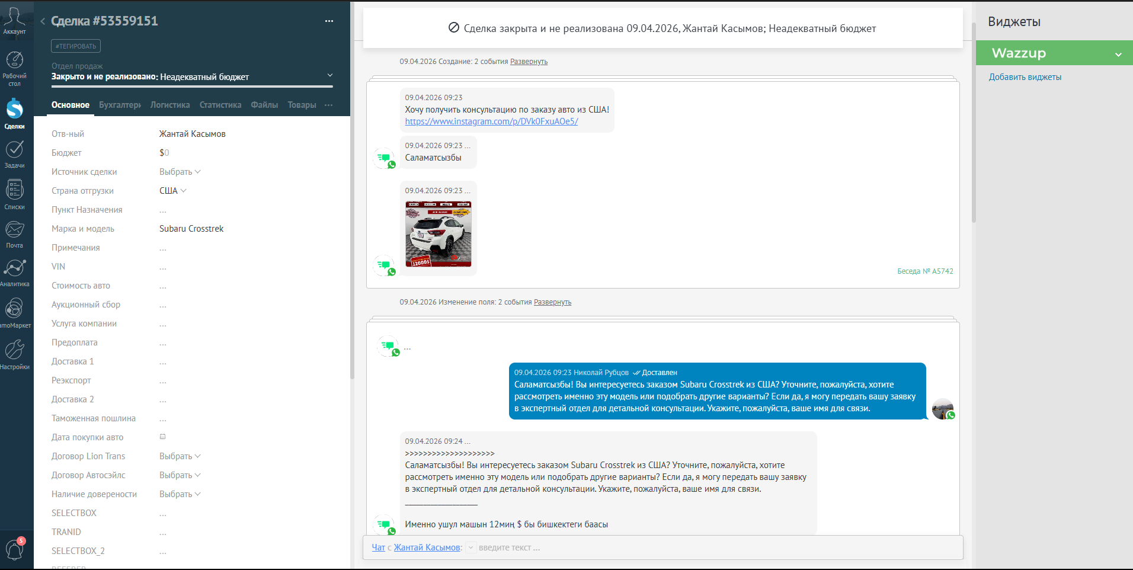The height and width of the screenshot is (570, 1133).
Task: Click the TRANID field value
Action: (163, 533)
